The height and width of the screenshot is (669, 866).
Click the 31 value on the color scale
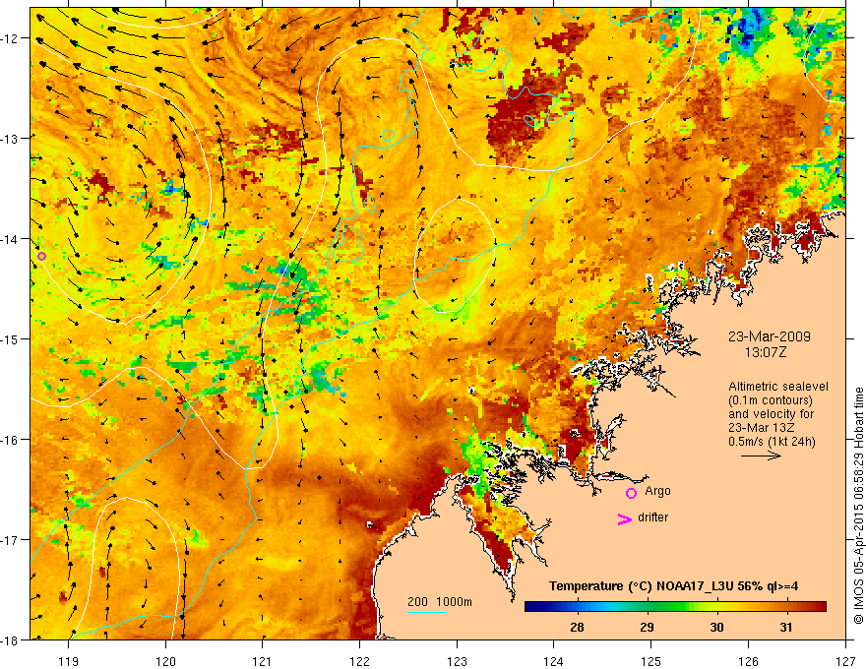786,627
